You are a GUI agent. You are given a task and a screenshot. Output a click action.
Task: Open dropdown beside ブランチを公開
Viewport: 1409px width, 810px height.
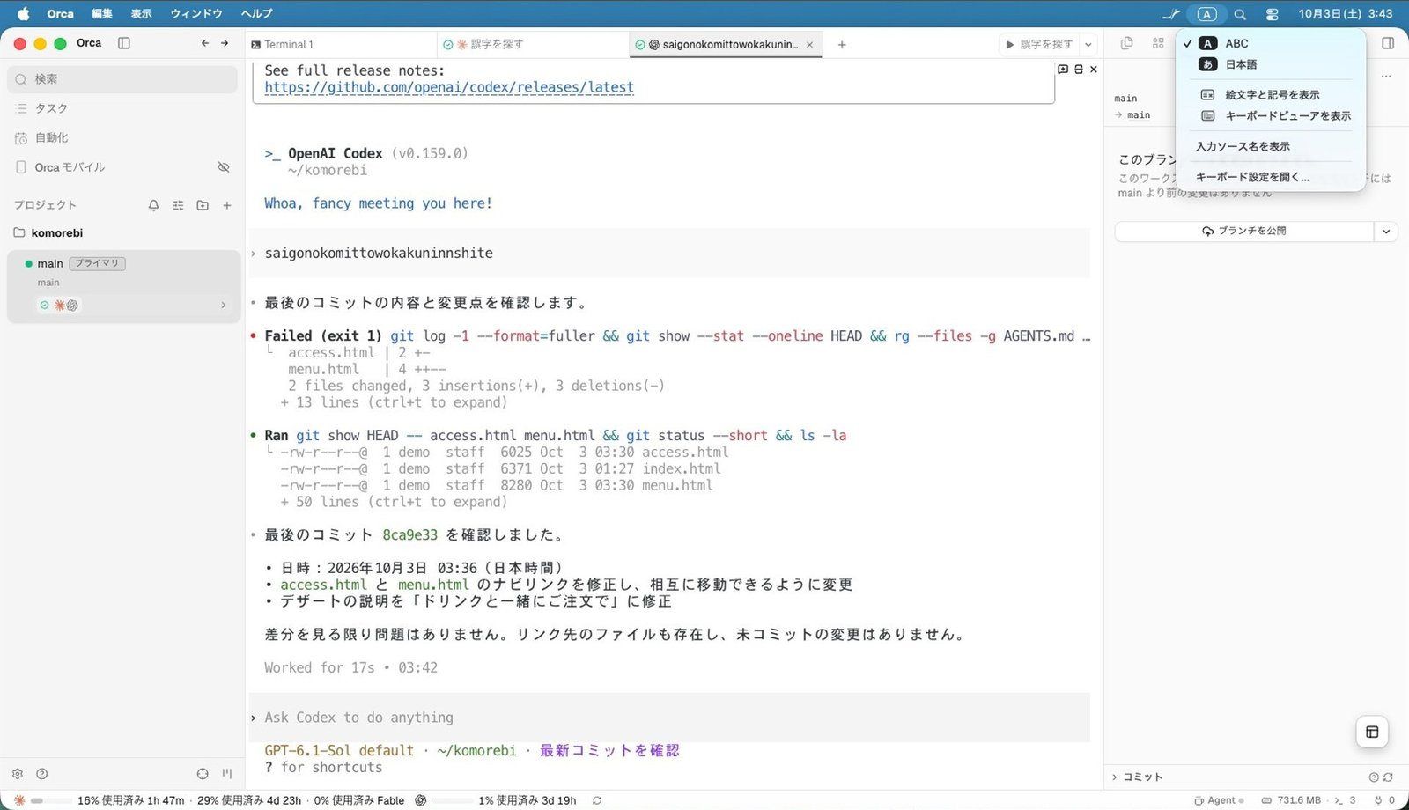point(1386,232)
